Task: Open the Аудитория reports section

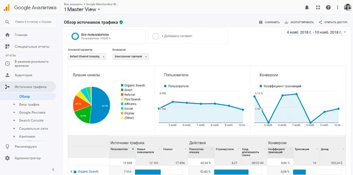Action: click(x=23, y=75)
